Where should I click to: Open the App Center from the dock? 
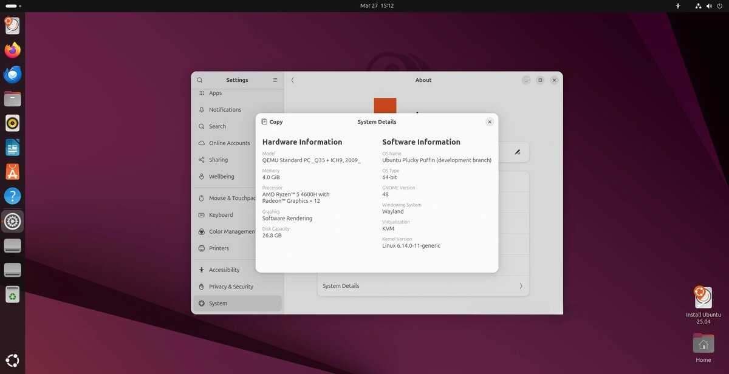pos(12,172)
